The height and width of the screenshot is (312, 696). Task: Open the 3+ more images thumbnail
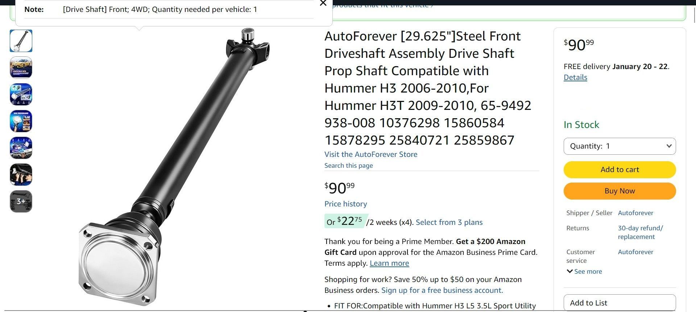pos(21,201)
